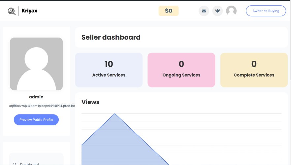Open the user avatar menu in header

click(231, 11)
